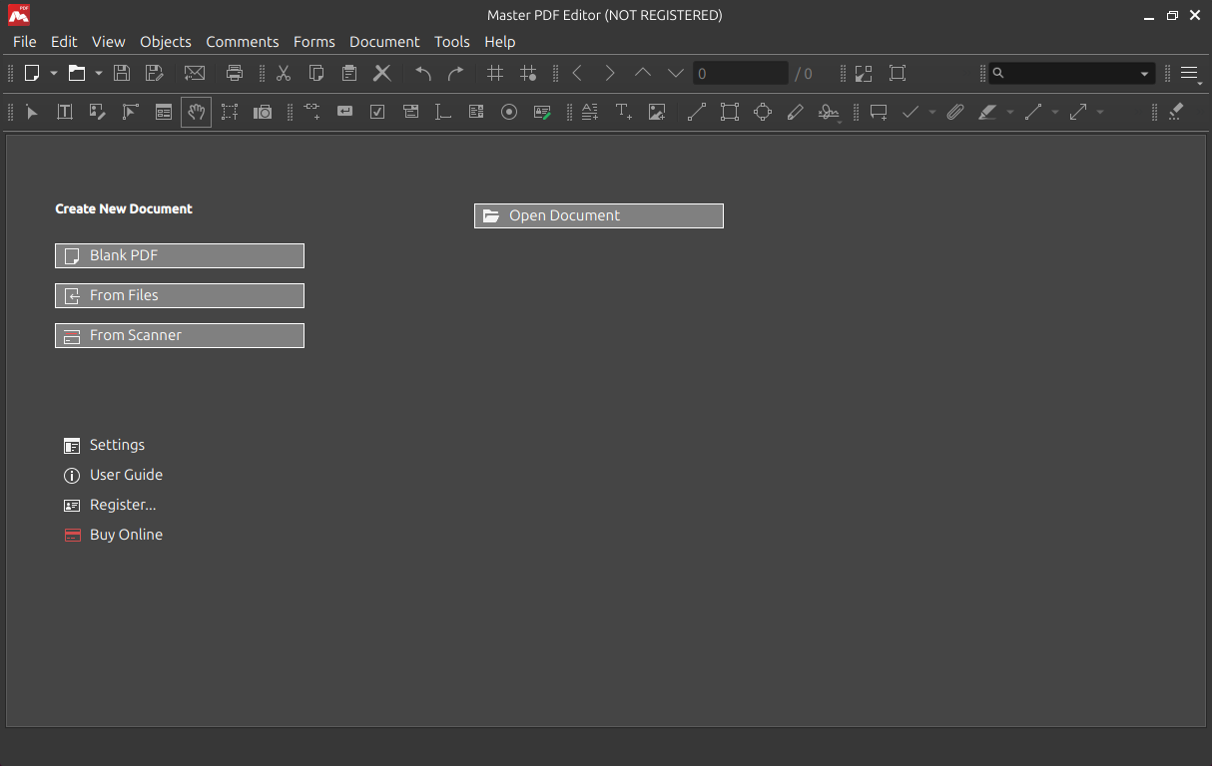
Task: Expand the dropdown beside the measure arrow tool
Action: [1100, 113]
